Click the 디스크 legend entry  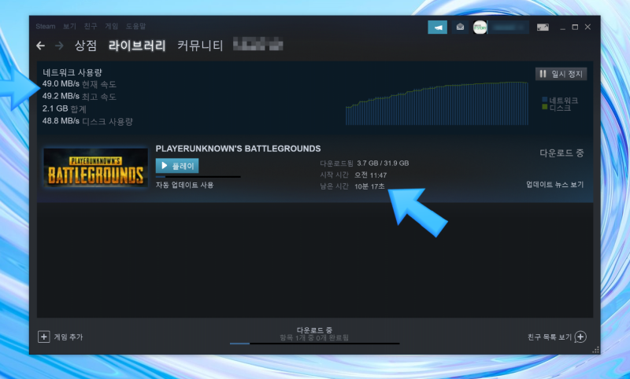point(557,108)
